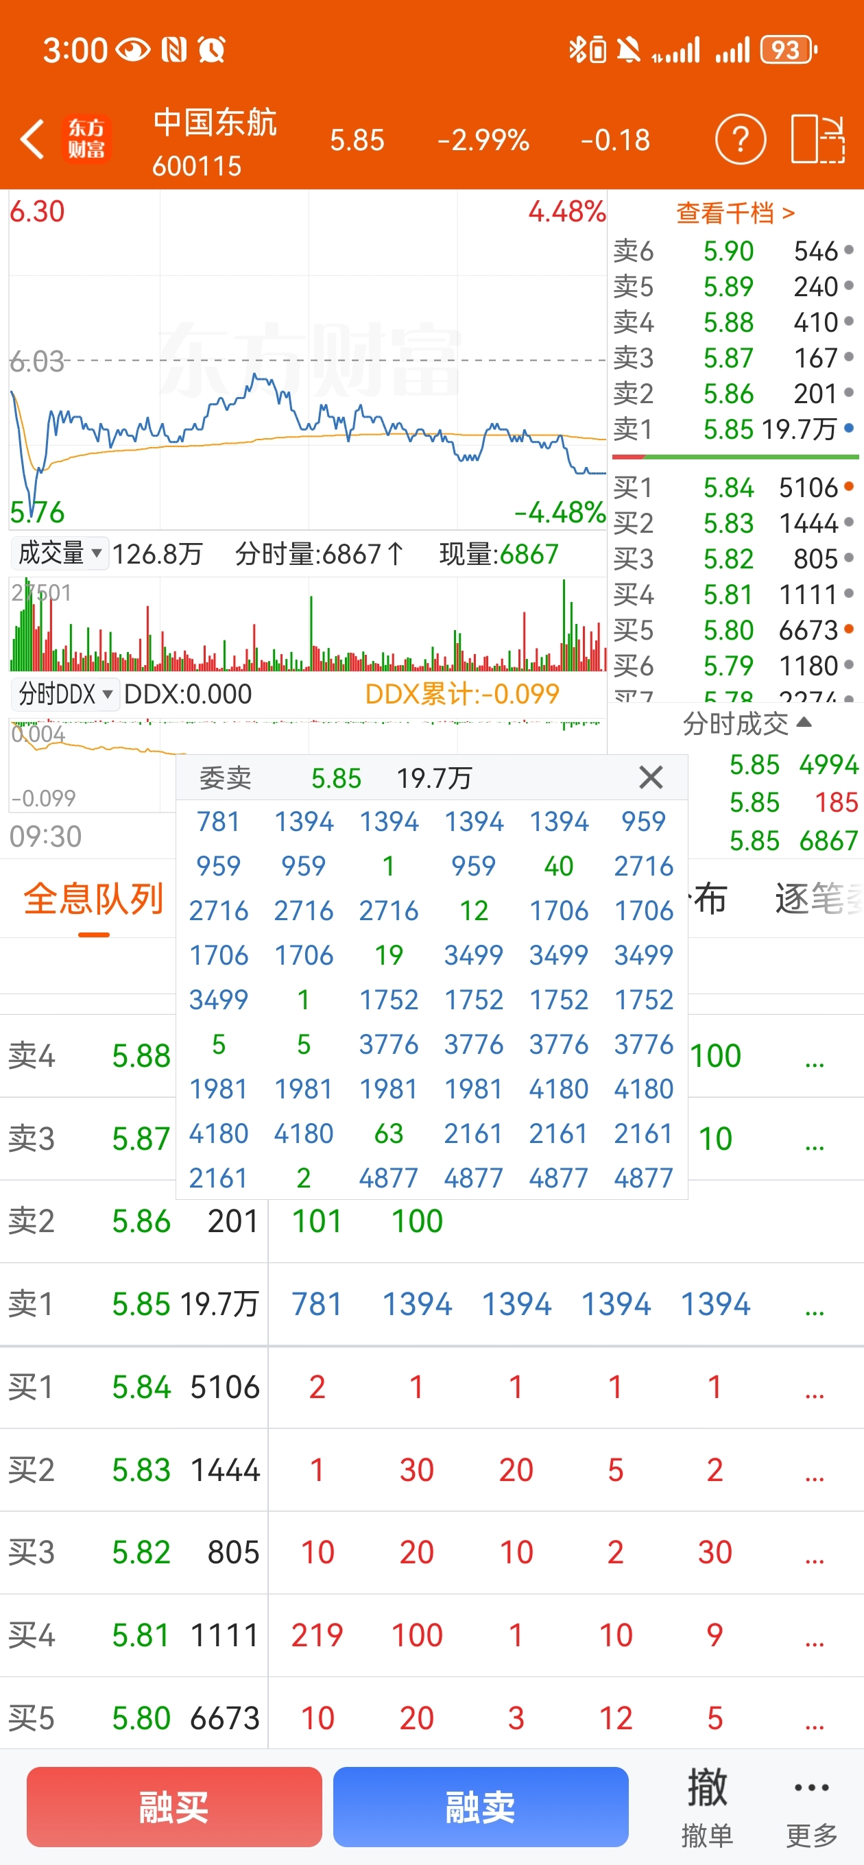This screenshot has height=1865, width=864.
Task: Tap the DDX累计 -0.099 value
Action: tap(462, 694)
